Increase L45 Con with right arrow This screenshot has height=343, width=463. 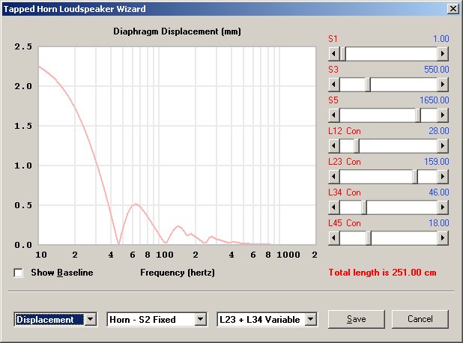[443, 238]
